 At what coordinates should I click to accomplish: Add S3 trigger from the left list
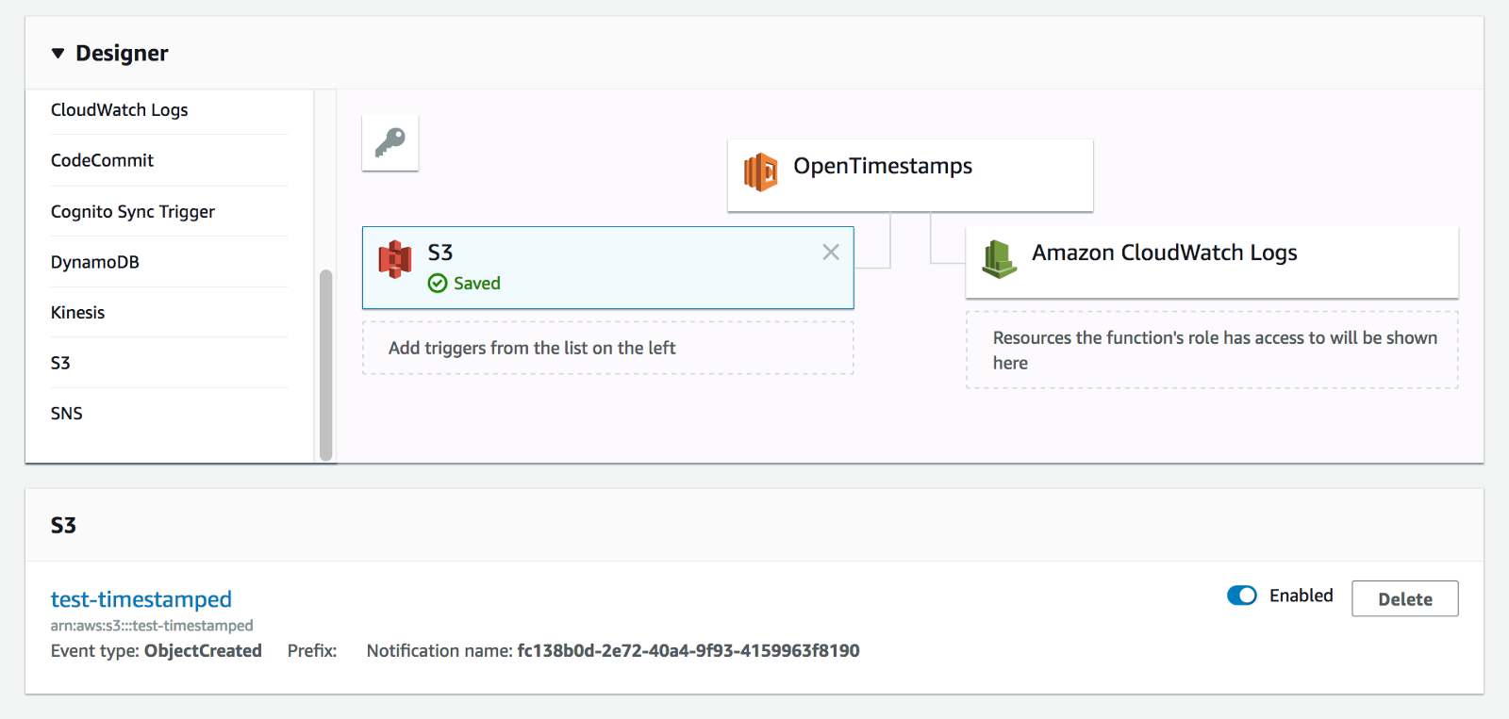click(x=60, y=363)
